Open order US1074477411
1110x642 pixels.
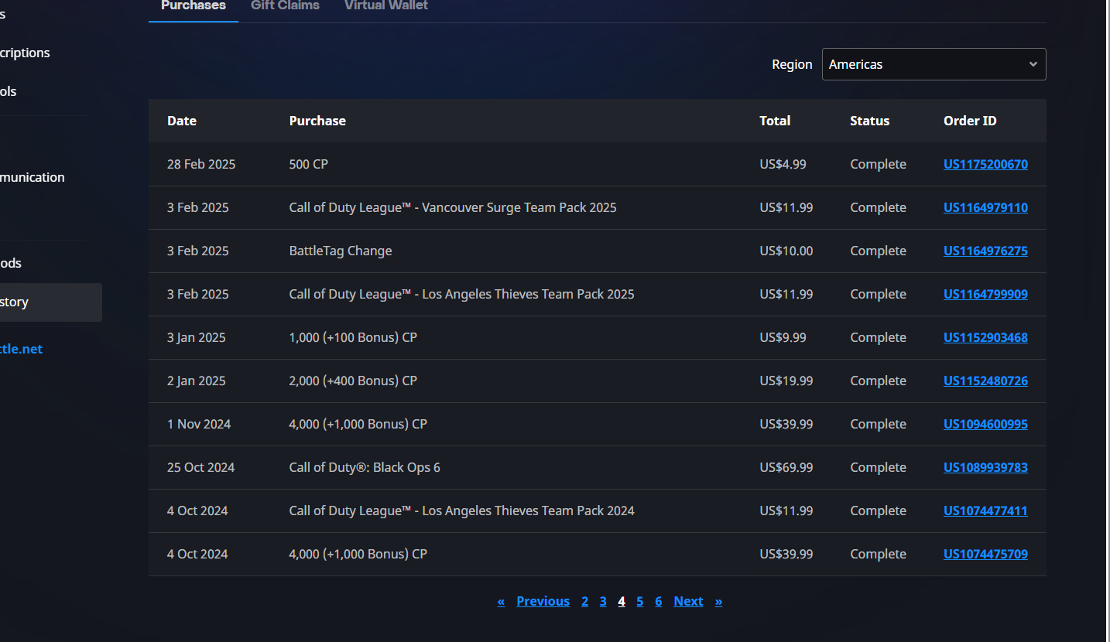985,511
